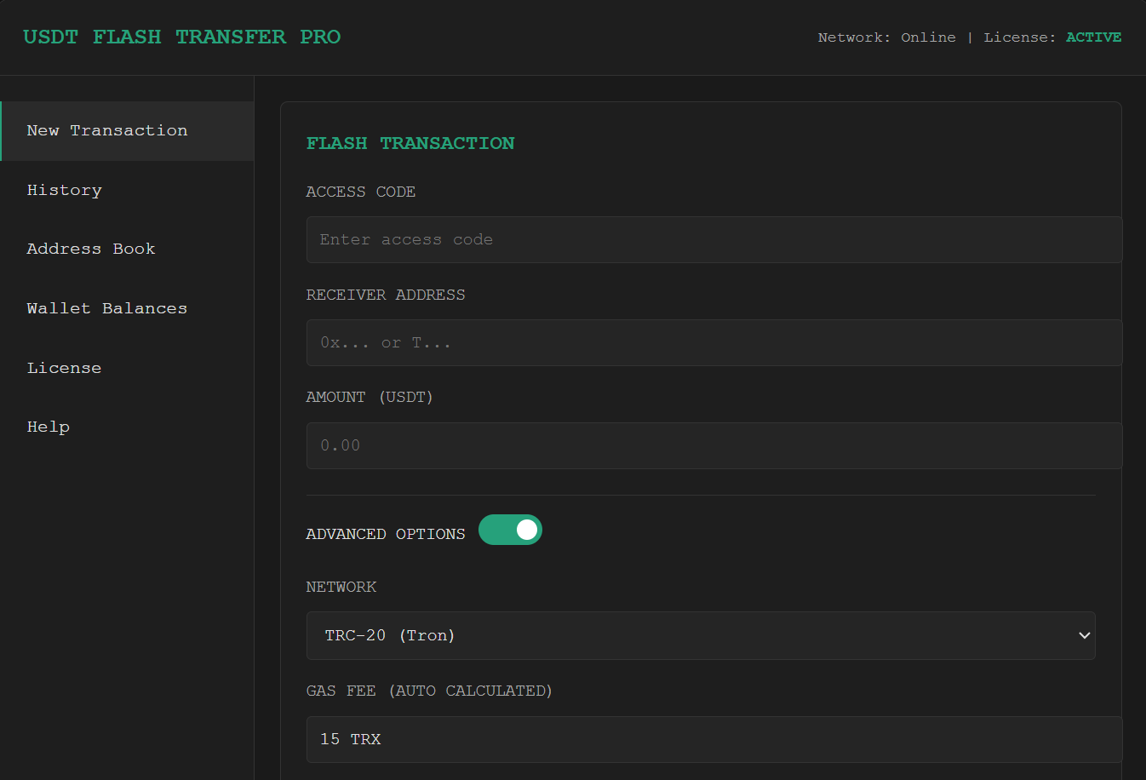The image size is (1146, 780).
Task: Open the History page
Action: coord(65,190)
